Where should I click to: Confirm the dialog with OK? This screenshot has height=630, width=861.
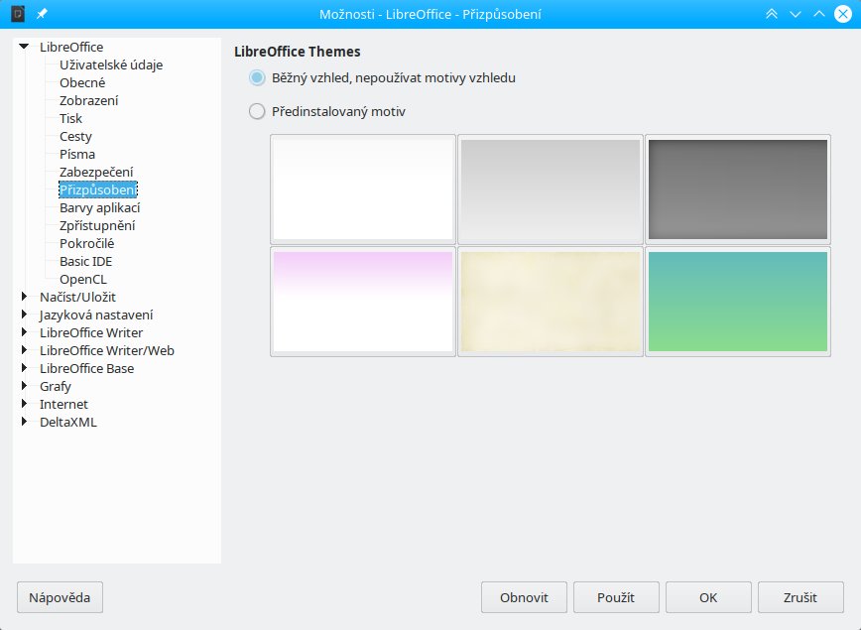pos(708,597)
